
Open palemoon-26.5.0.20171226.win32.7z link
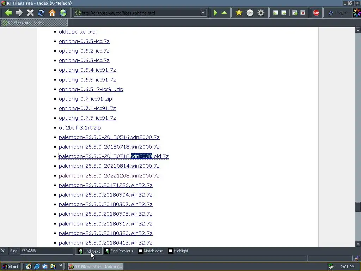pyautogui.click(x=106, y=185)
